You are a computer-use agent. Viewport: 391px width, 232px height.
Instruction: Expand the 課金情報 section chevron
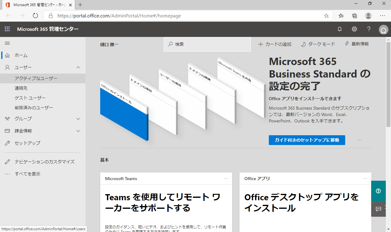(x=78, y=131)
